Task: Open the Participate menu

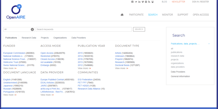Action: 136,15
